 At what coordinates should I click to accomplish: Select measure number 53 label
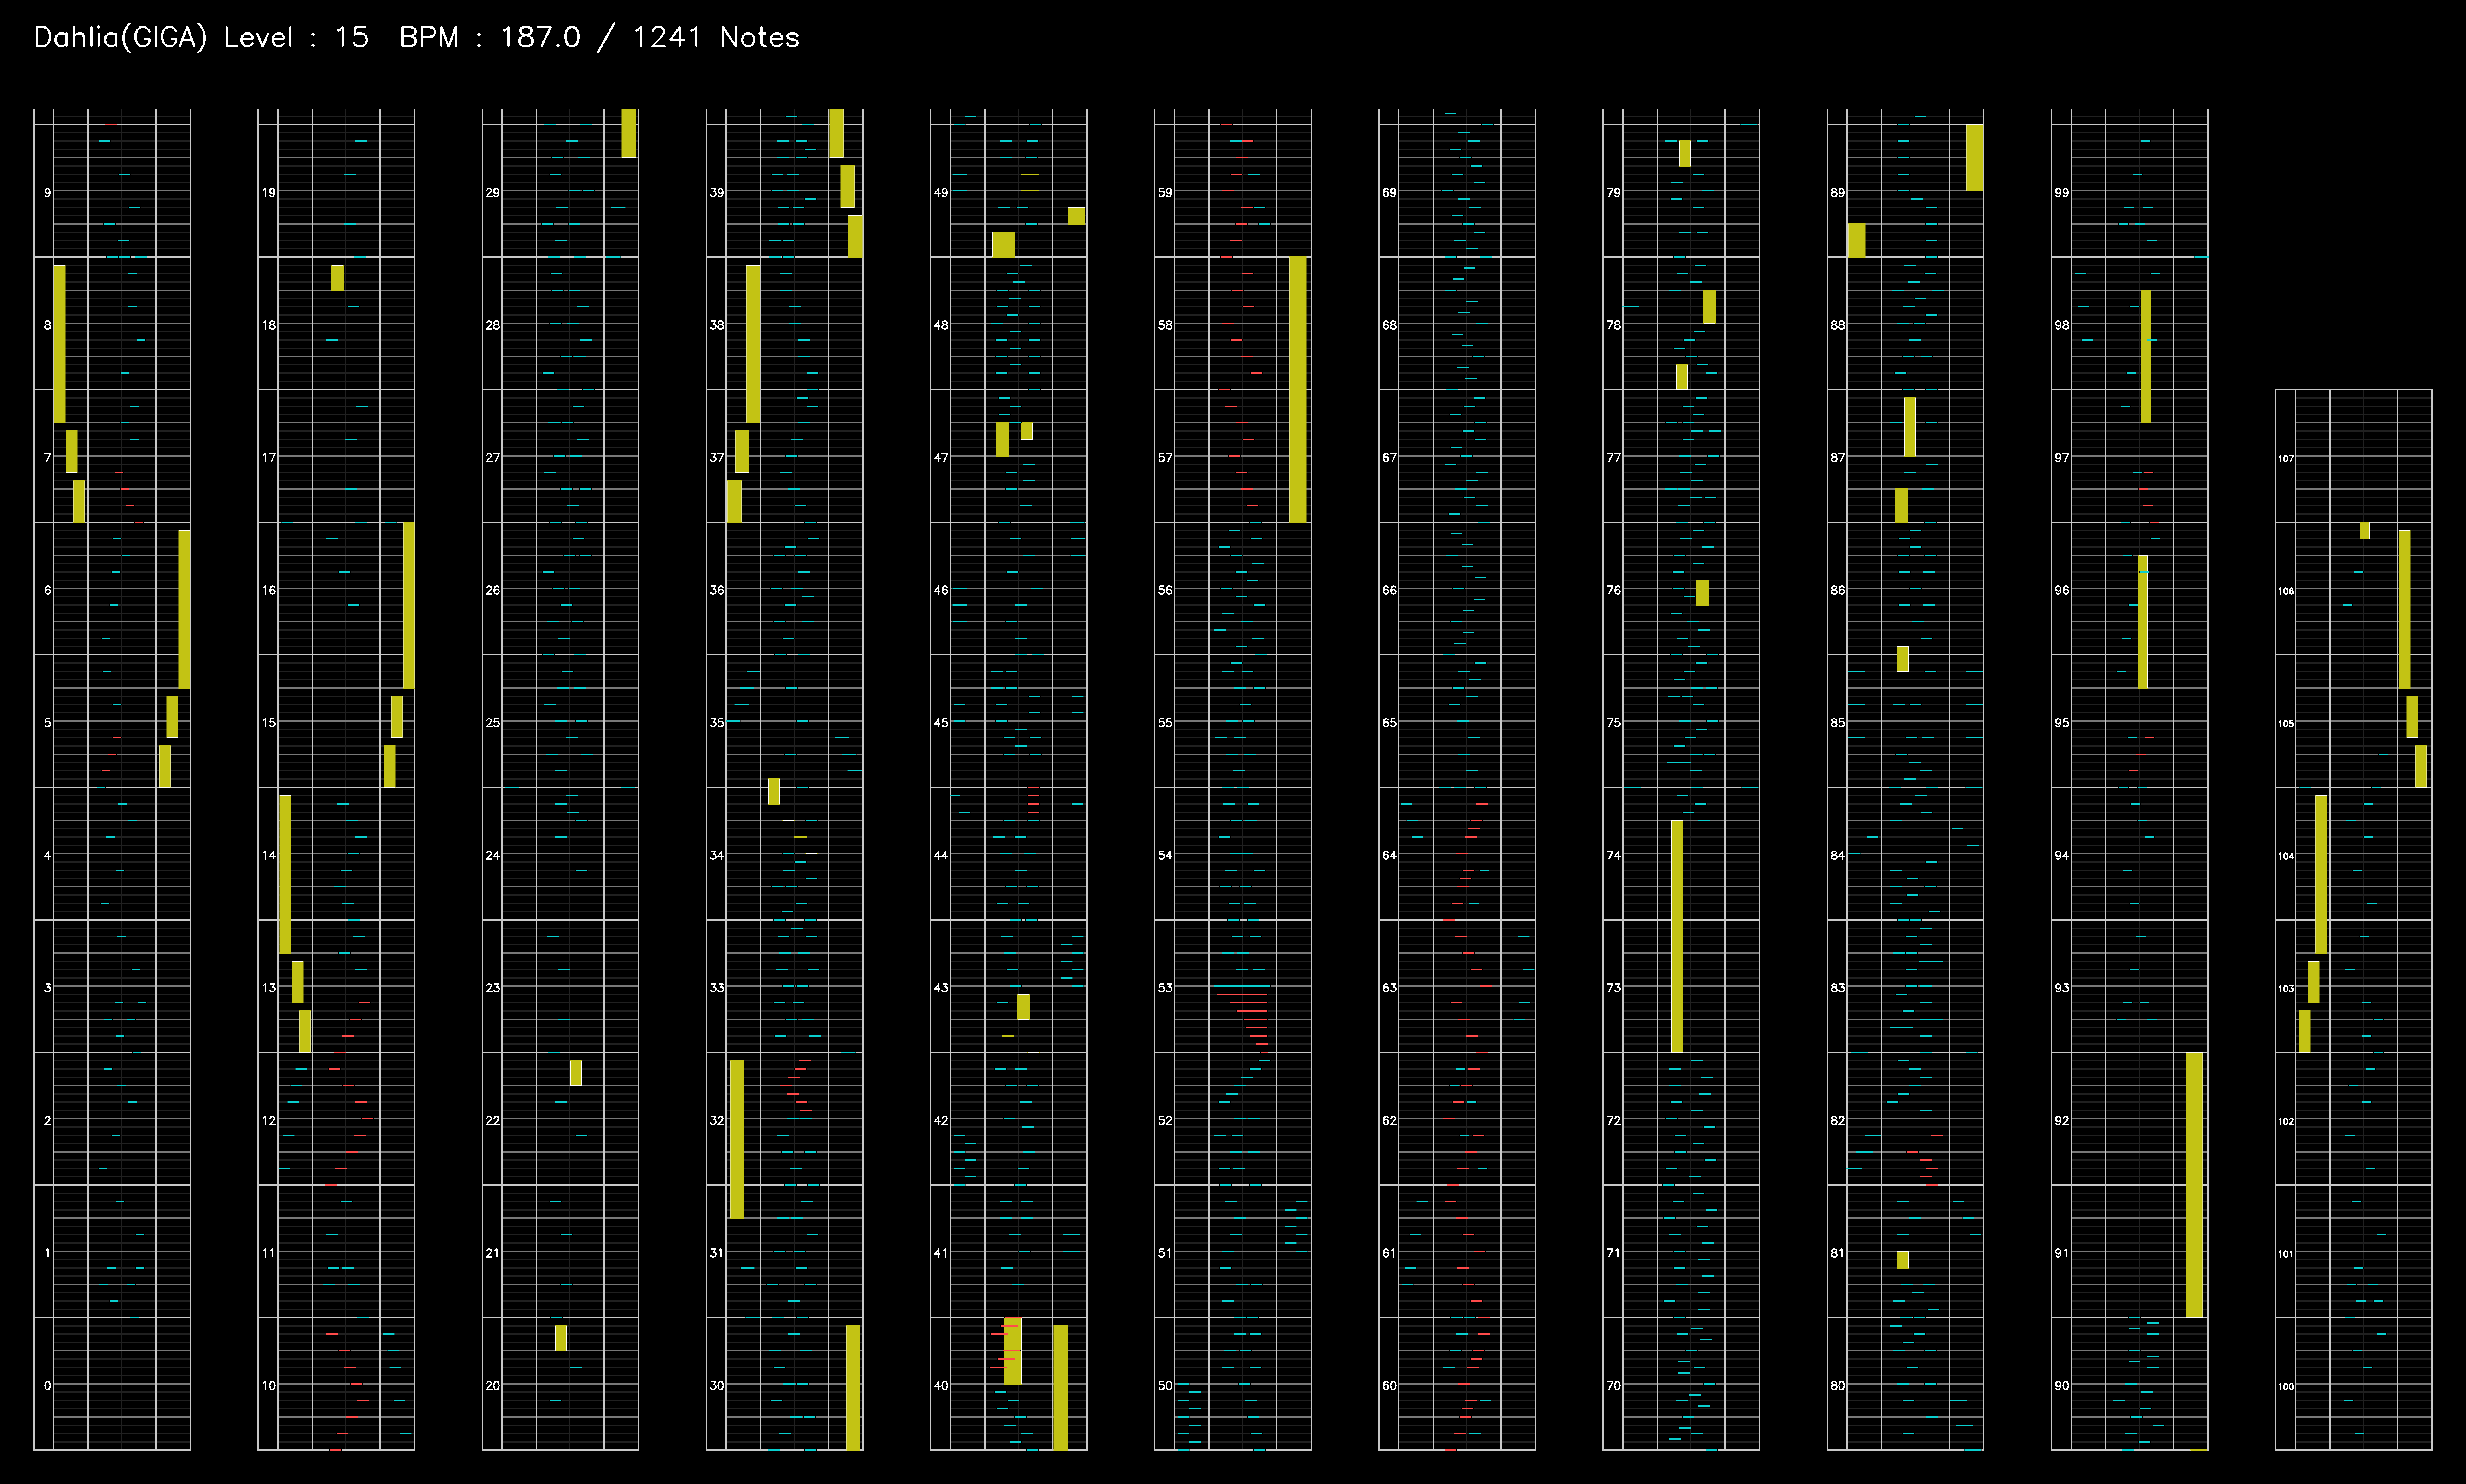pos(1164,987)
